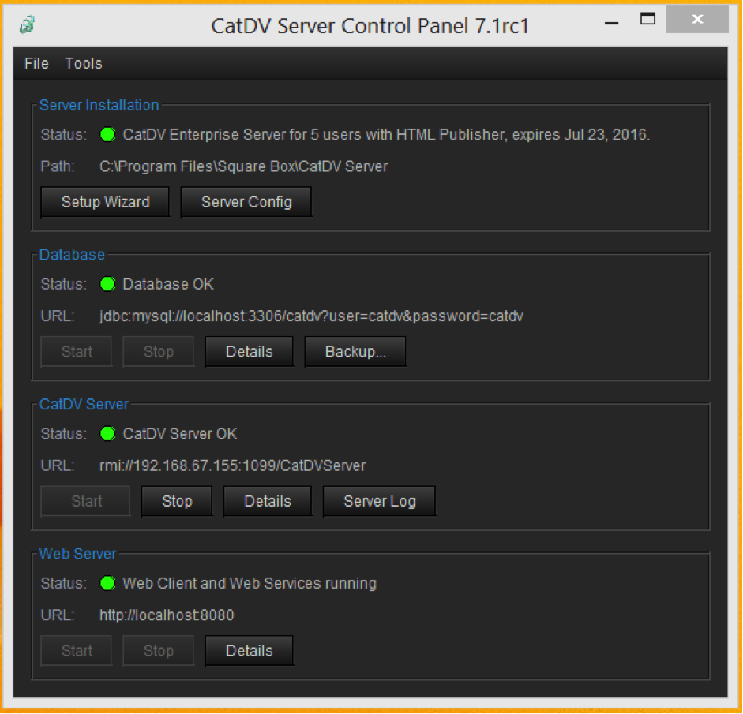This screenshot has height=714, width=743.
Task: Open the Server Config dialog
Action: click(246, 202)
